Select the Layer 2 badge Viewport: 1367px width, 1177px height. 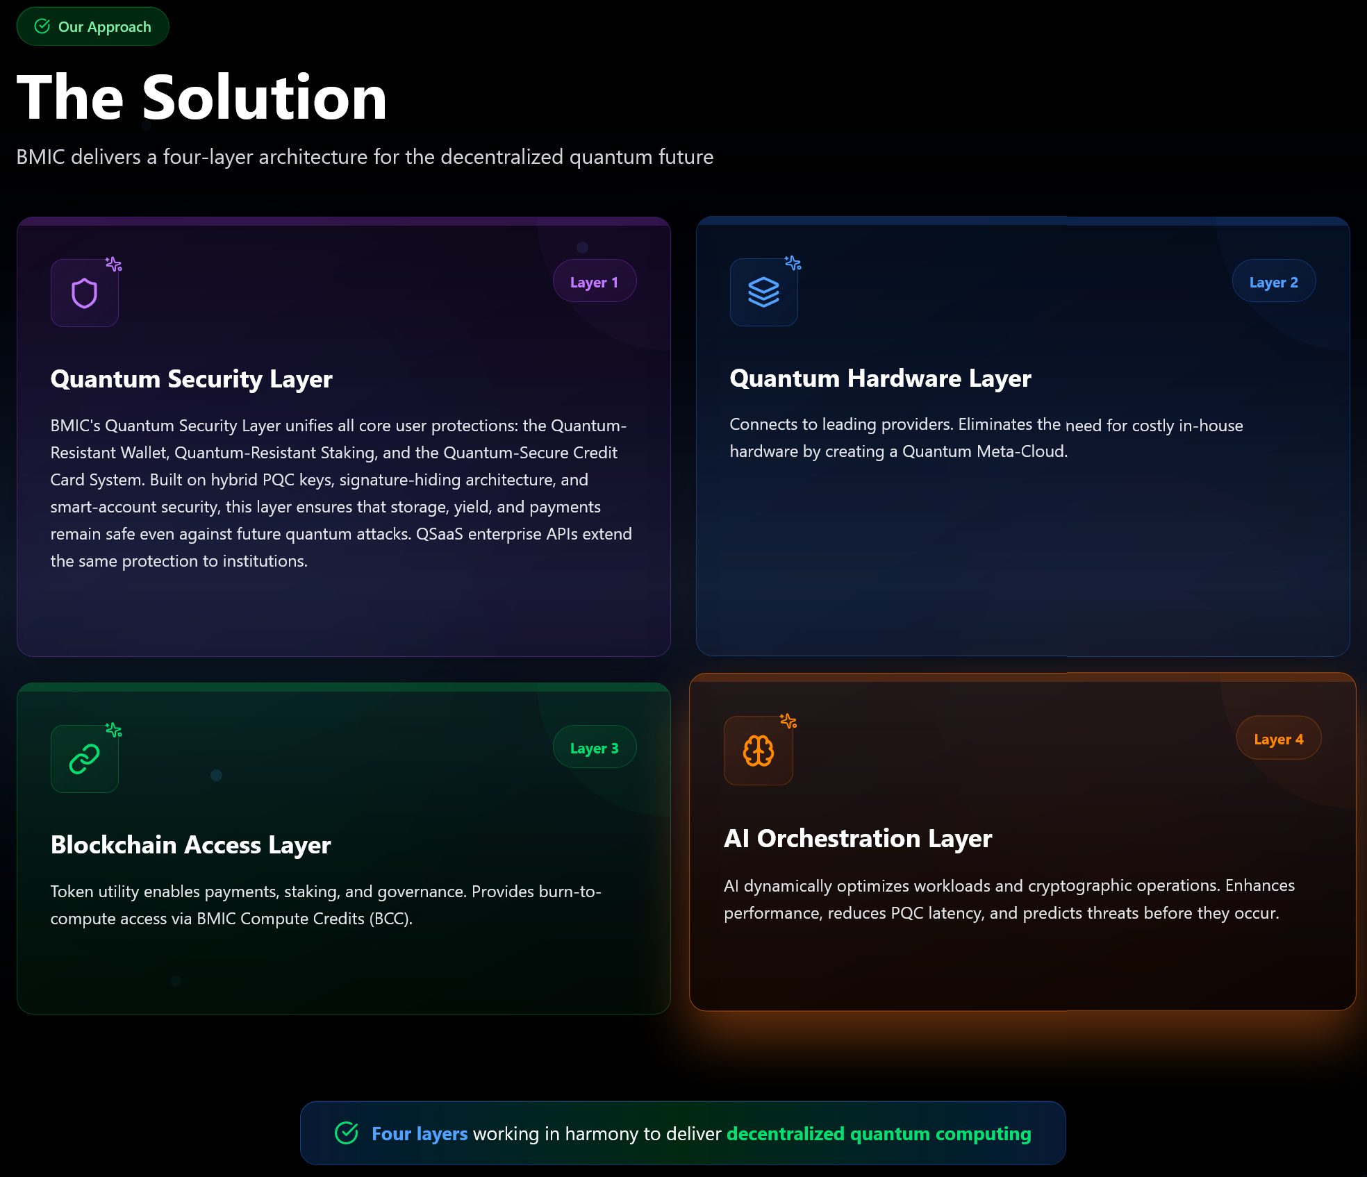pos(1273,282)
